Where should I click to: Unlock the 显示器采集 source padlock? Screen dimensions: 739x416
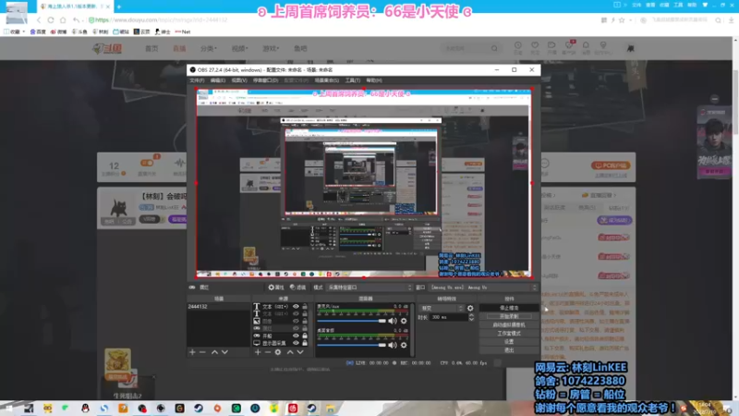[x=305, y=343]
